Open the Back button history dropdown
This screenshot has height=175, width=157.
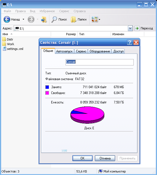[x=23, y=19]
